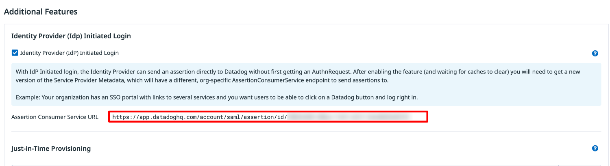Click the blurred ID portion of the URL
The width and height of the screenshot is (610, 166).
(x=350, y=117)
